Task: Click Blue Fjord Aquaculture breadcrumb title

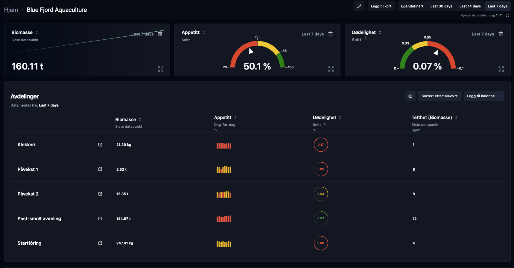Action: (57, 10)
